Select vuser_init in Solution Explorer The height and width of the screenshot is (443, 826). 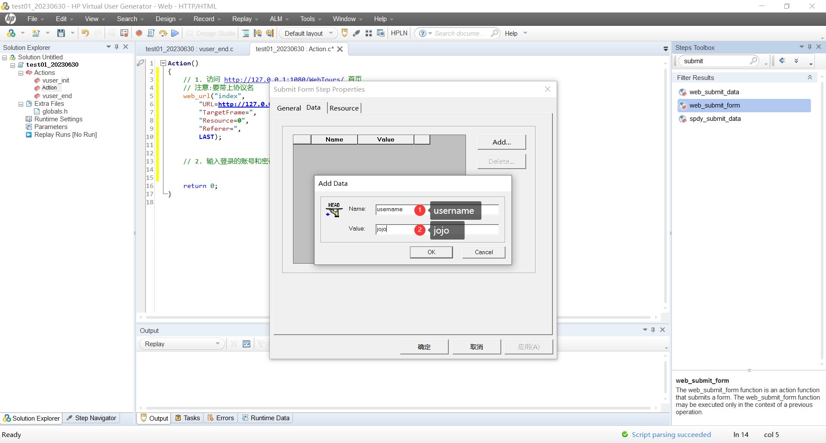55,80
